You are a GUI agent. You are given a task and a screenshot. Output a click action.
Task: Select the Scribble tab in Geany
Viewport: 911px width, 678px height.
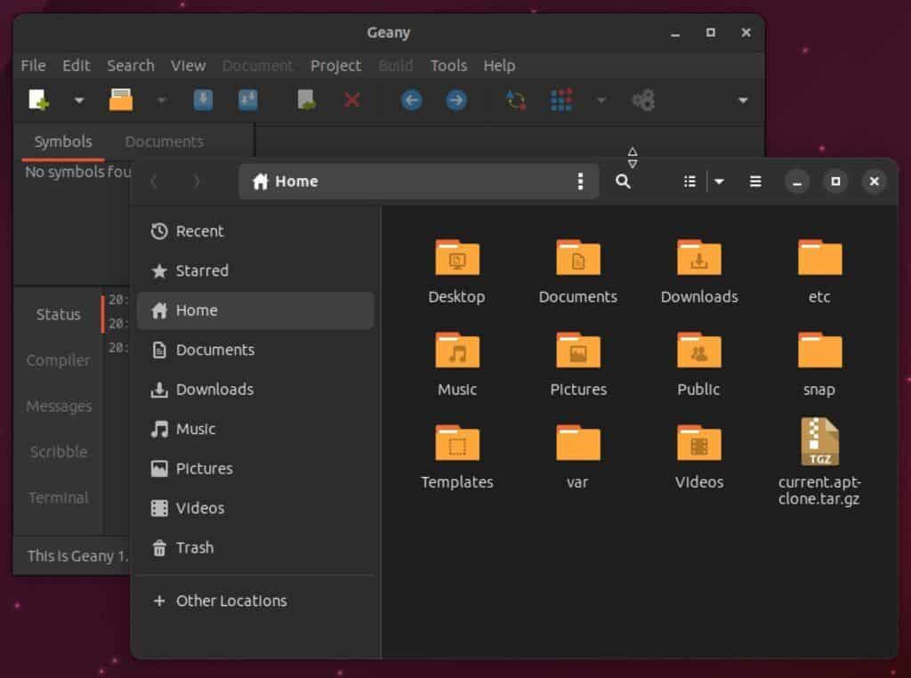click(59, 452)
